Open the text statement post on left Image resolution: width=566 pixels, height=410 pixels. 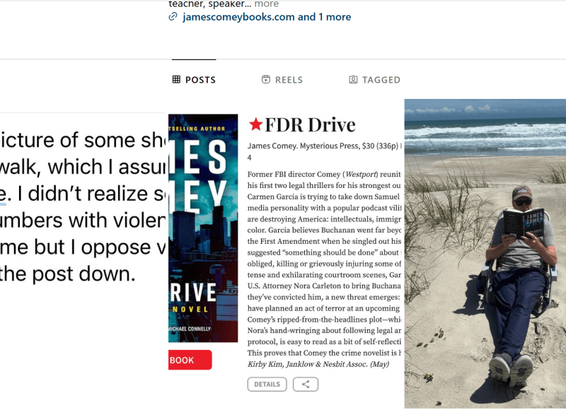(83, 207)
